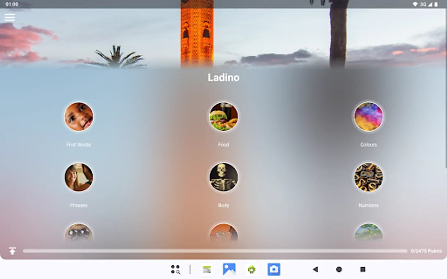Click the scroll-to-top arrow icon

point(12,250)
